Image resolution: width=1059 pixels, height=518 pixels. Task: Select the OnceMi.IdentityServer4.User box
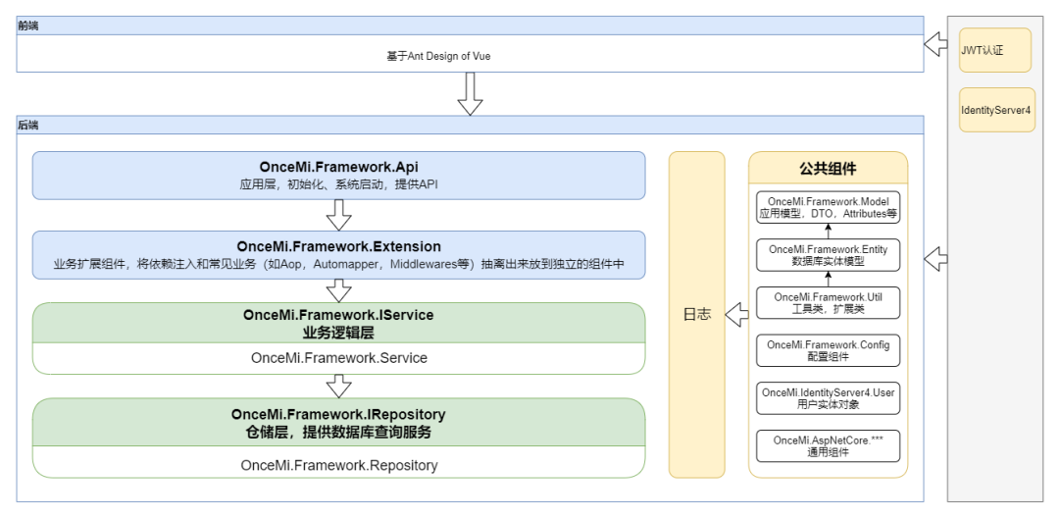[x=828, y=398]
